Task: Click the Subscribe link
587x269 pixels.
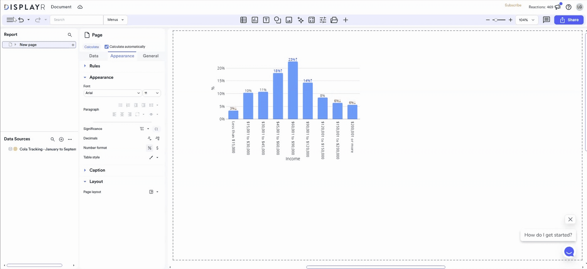Action: [513, 5]
